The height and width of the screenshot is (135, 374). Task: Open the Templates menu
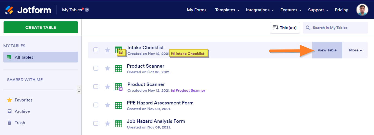(x=227, y=10)
